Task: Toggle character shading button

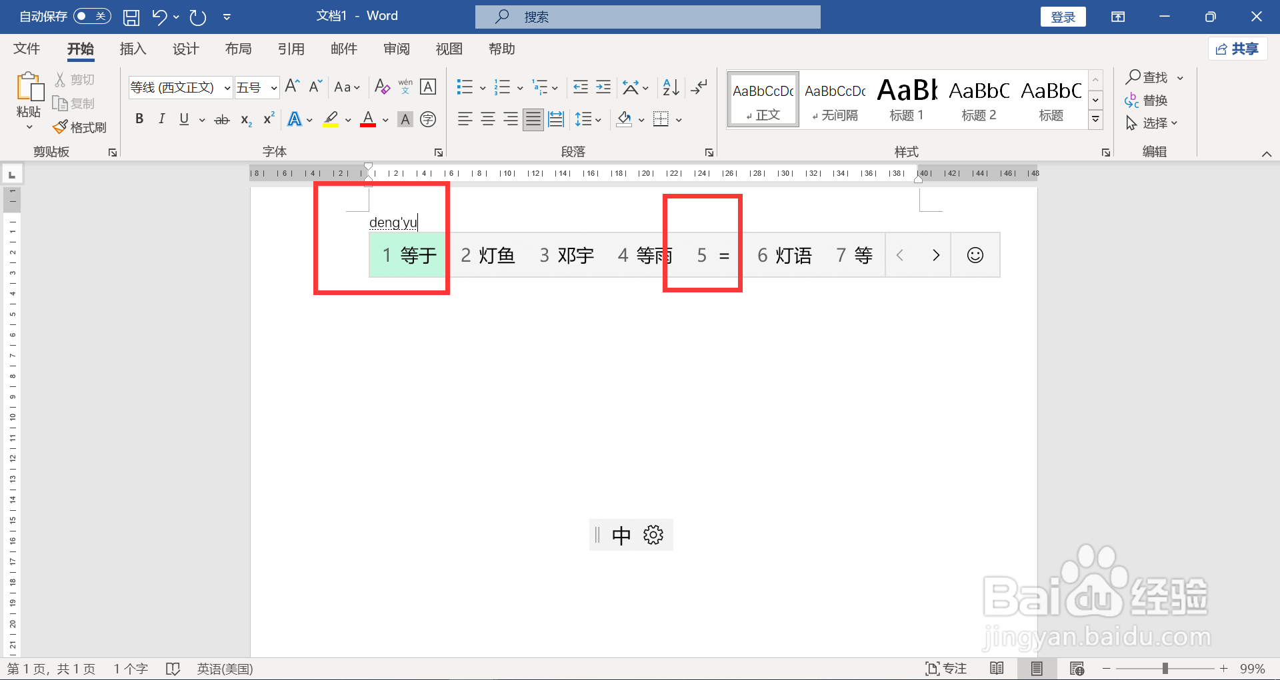Action: pos(405,119)
